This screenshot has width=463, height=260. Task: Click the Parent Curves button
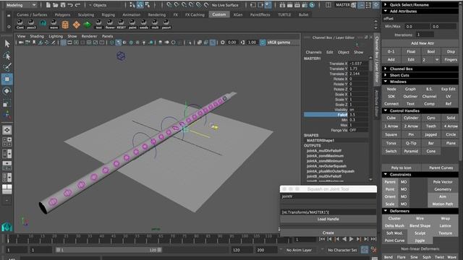coord(441,168)
